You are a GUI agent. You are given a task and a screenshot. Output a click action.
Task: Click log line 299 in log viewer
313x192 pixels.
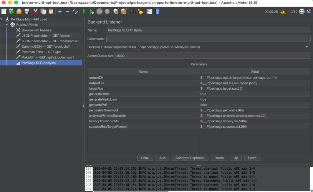pyautogui.click(x=174, y=189)
